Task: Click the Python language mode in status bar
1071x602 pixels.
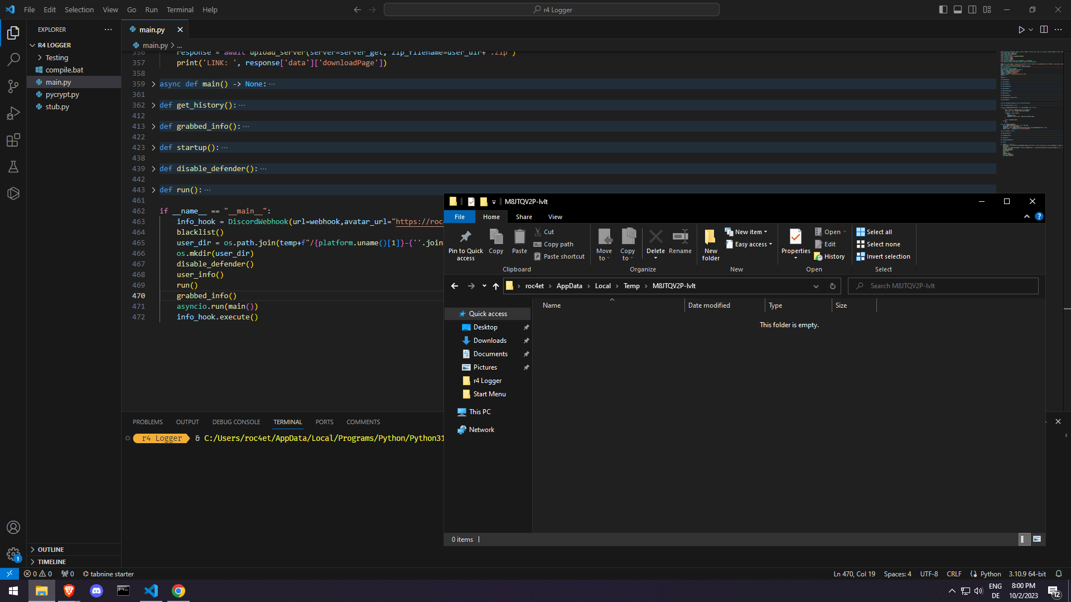Action: [x=990, y=574]
